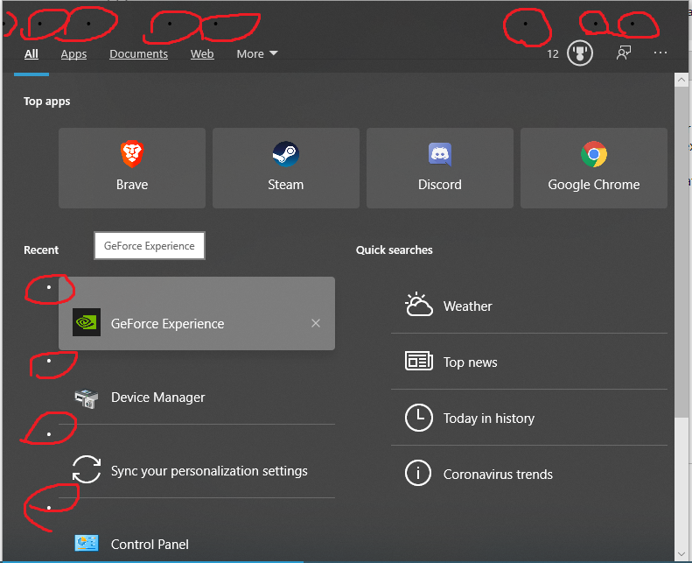Click the sync arrows icon
The height and width of the screenshot is (563, 692).
coord(87,469)
